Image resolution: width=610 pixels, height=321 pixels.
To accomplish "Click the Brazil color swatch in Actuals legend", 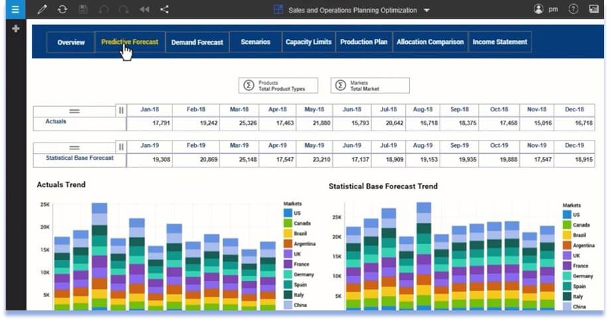I will [288, 233].
